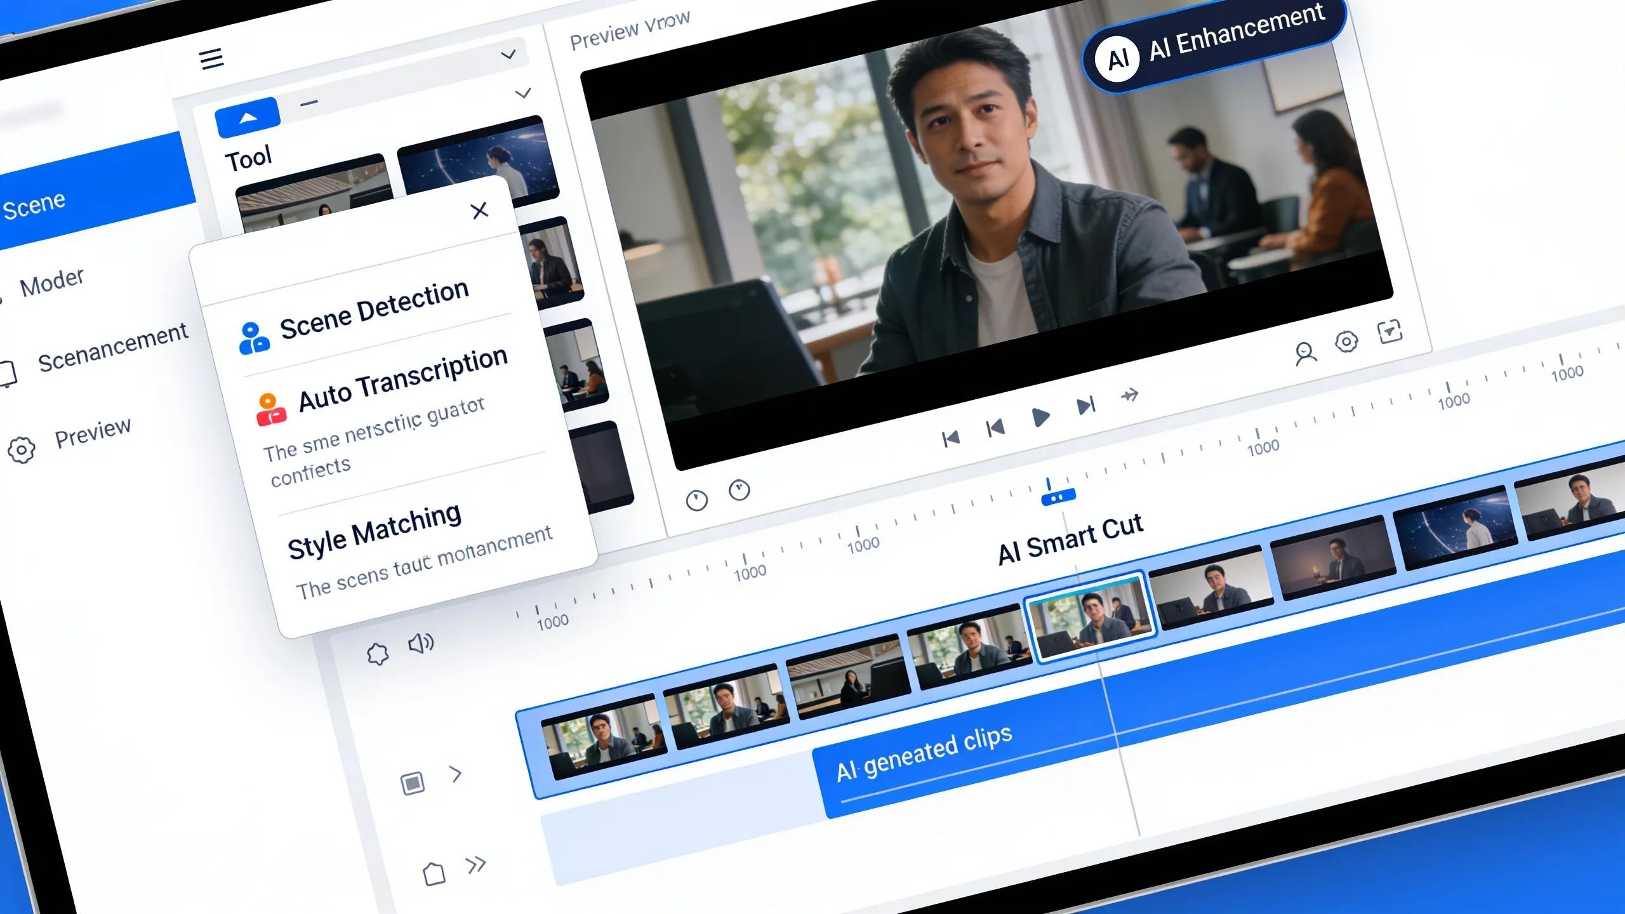
Task: Open the hamburger menu icon
Action: pyautogui.click(x=211, y=58)
